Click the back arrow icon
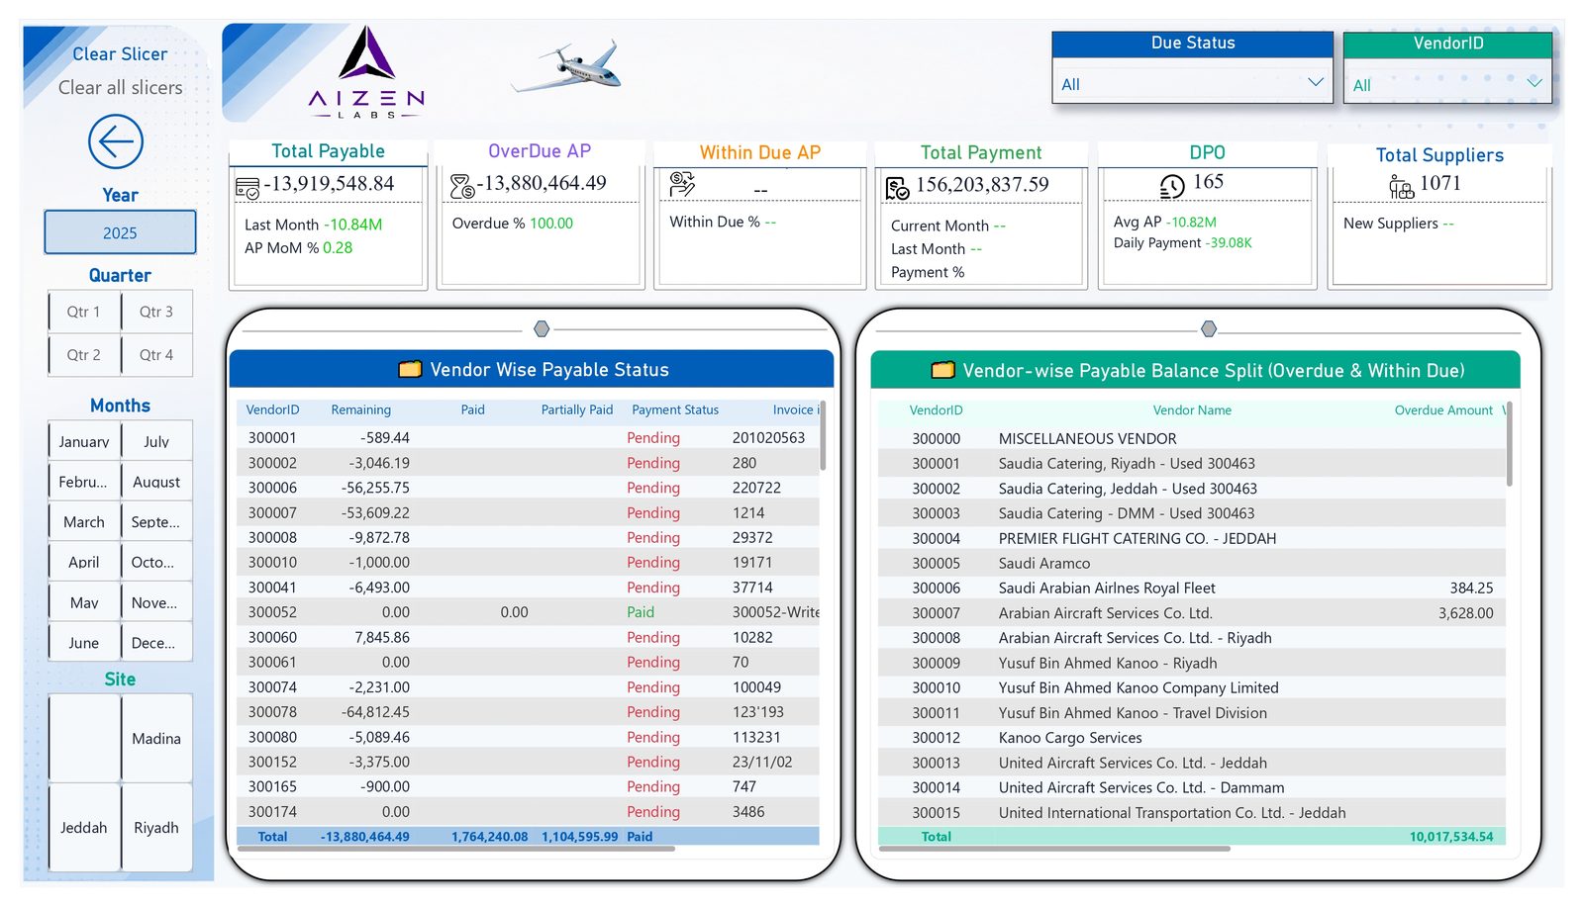 (116, 142)
